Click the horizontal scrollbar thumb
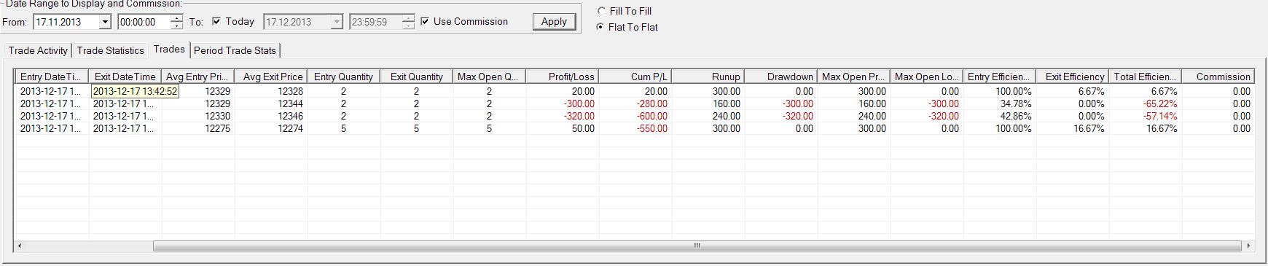Screen dimensions: 1268x266 click(x=697, y=246)
